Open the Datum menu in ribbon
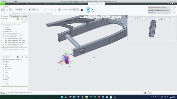 175,10
